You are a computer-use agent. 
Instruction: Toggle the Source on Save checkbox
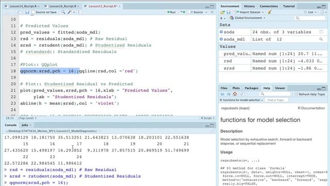point(33,12)
